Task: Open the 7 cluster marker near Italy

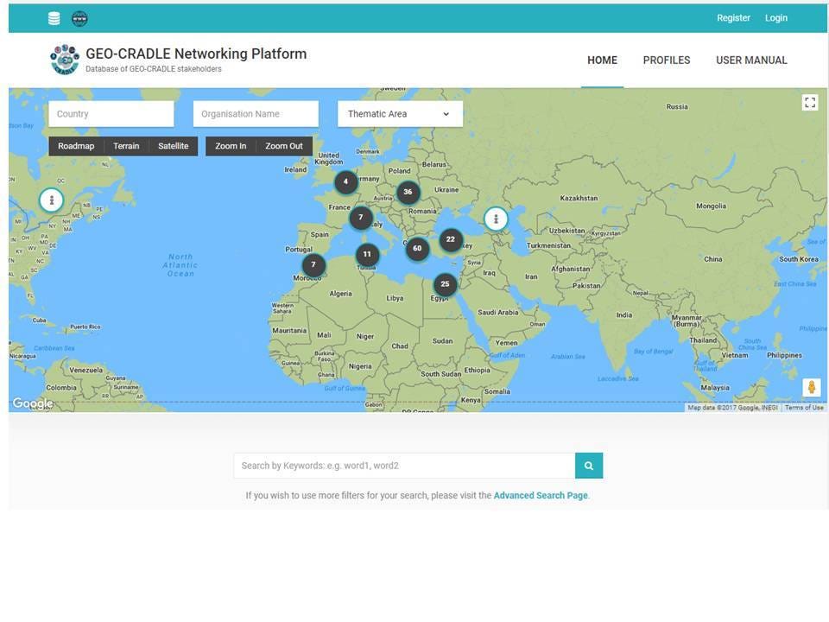Action: (x=361, y=218)
